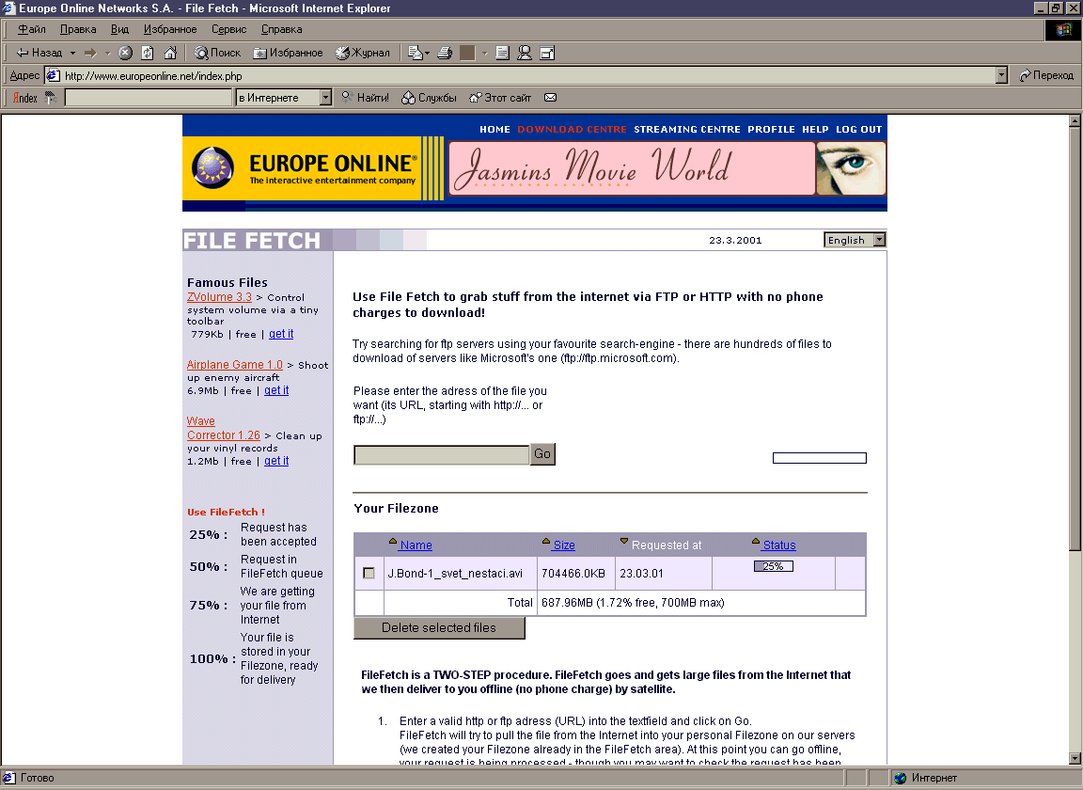Click Найти! to search Yandex
Viewport: 1083px width, 790px height.
point(366,98)
